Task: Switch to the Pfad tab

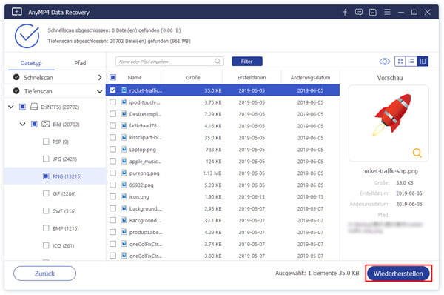Action: (x=80, y=63)
